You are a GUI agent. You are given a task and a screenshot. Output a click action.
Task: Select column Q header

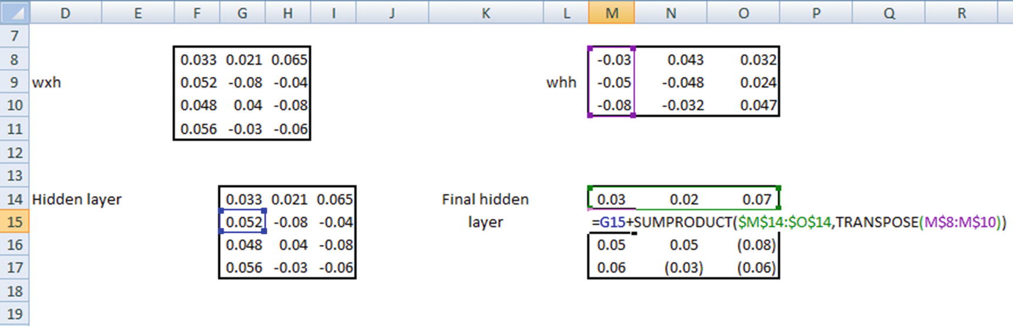click(889, 12)
